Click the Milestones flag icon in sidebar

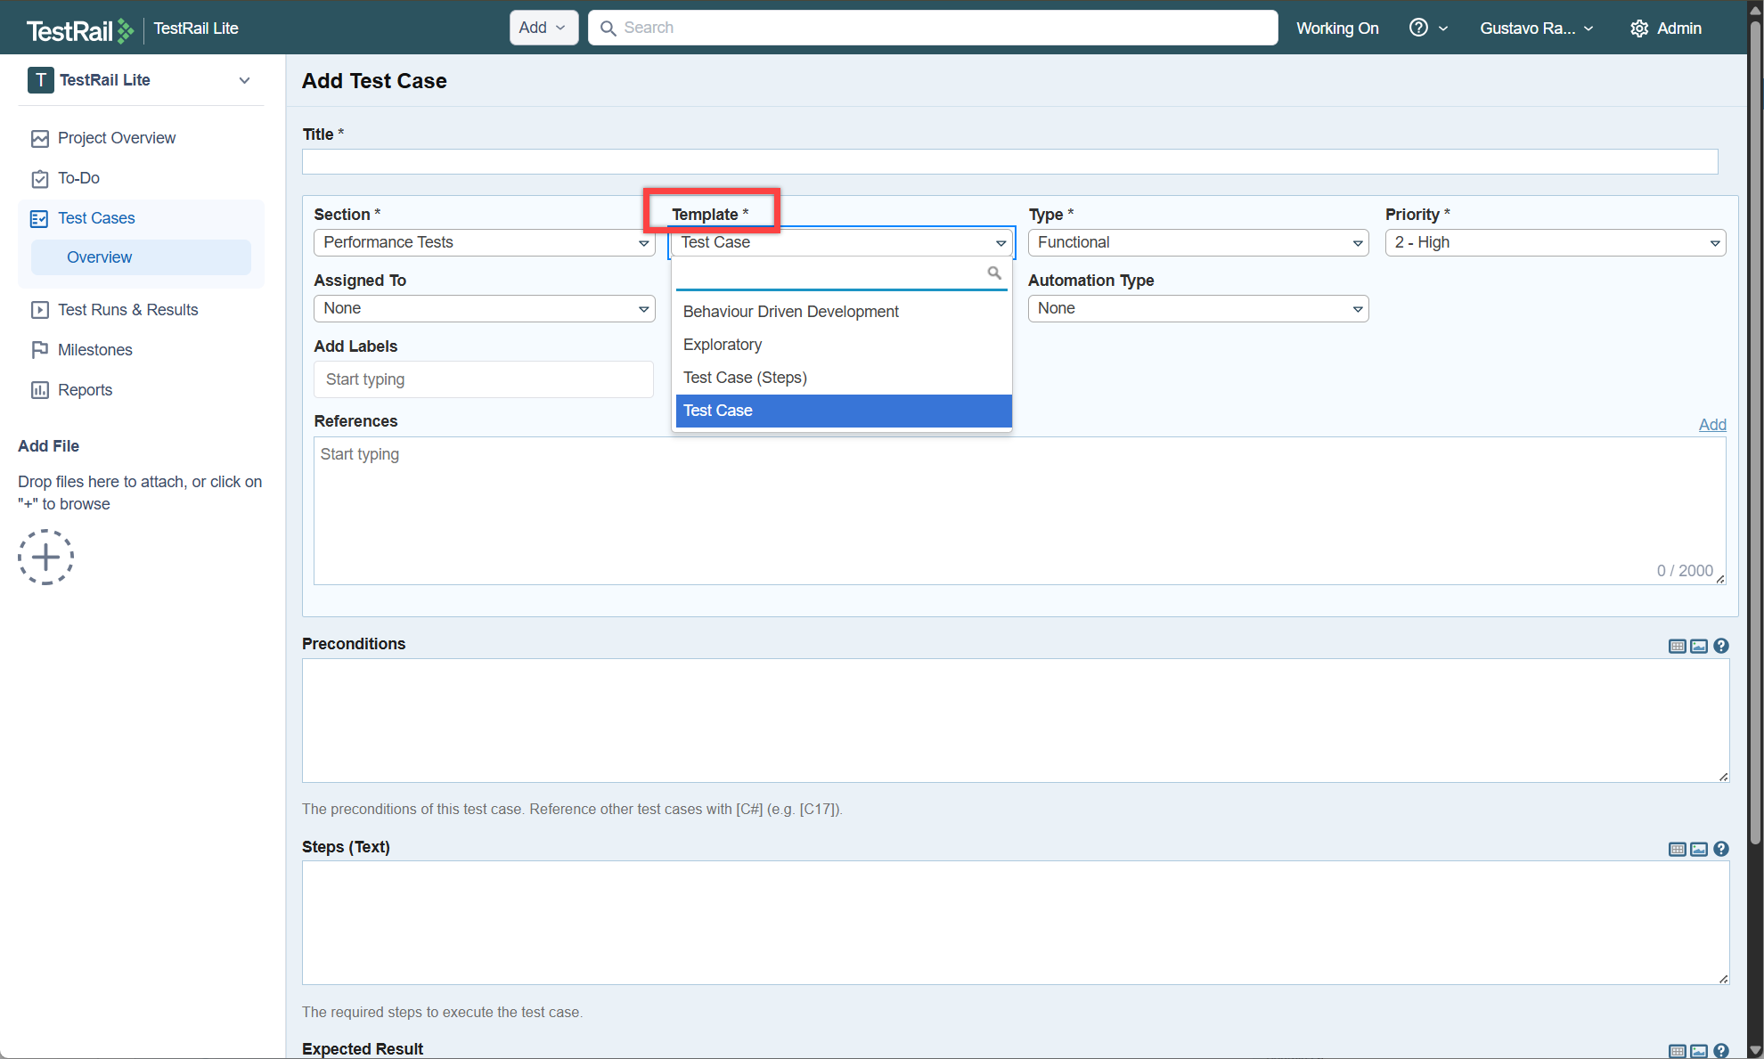40,350
